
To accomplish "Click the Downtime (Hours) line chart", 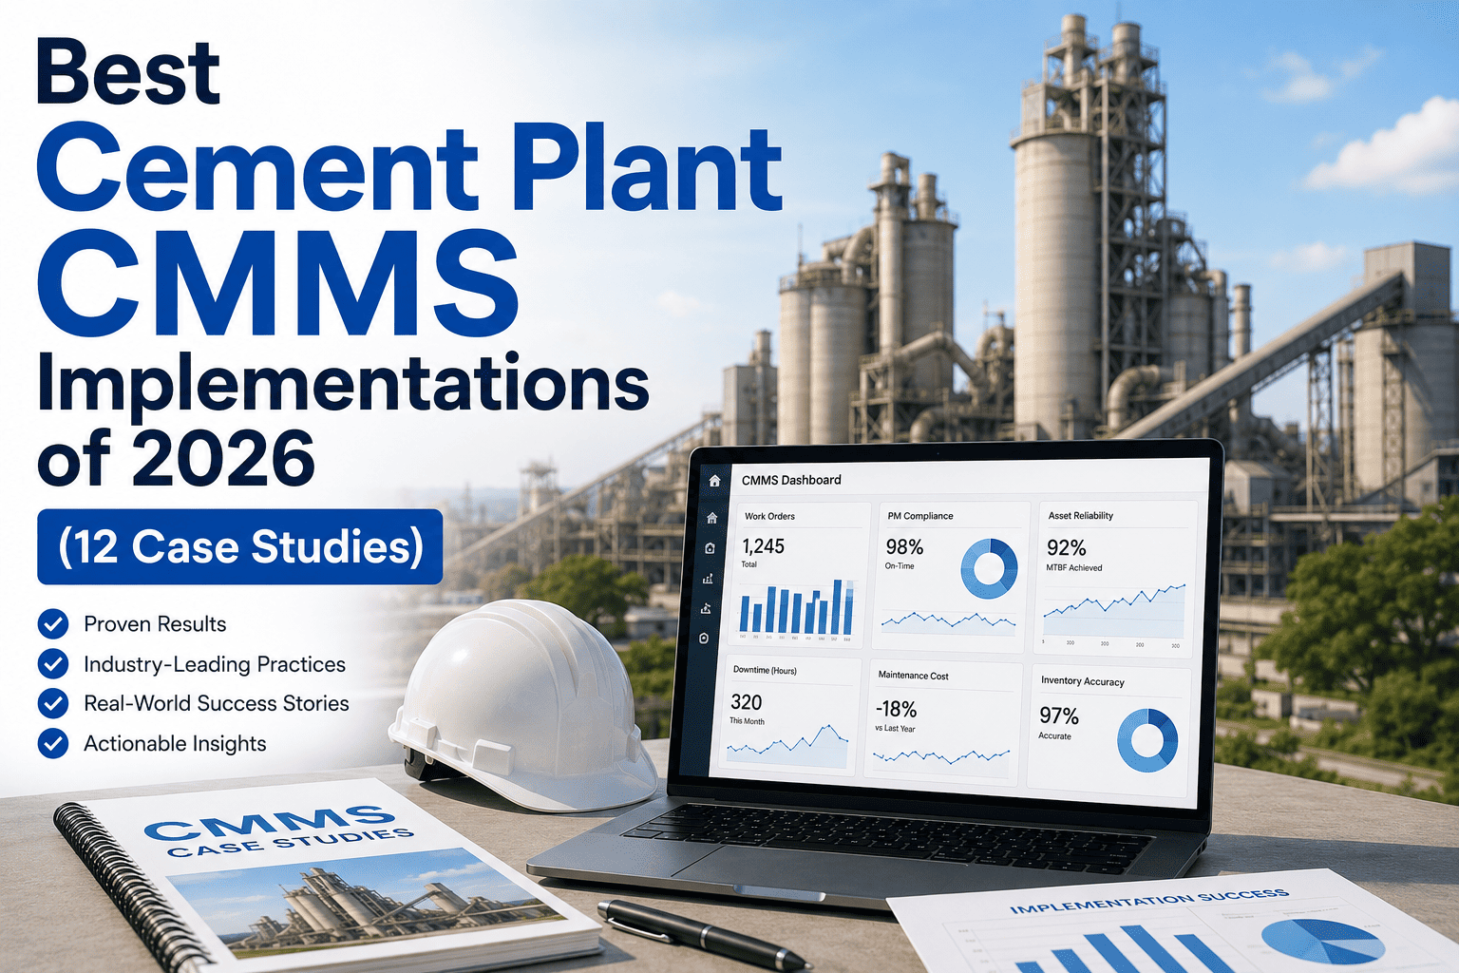I will coord(787,746).
